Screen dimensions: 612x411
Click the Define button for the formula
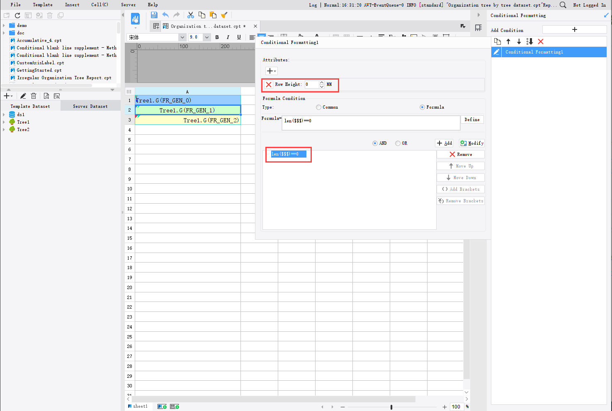point(472,119)
